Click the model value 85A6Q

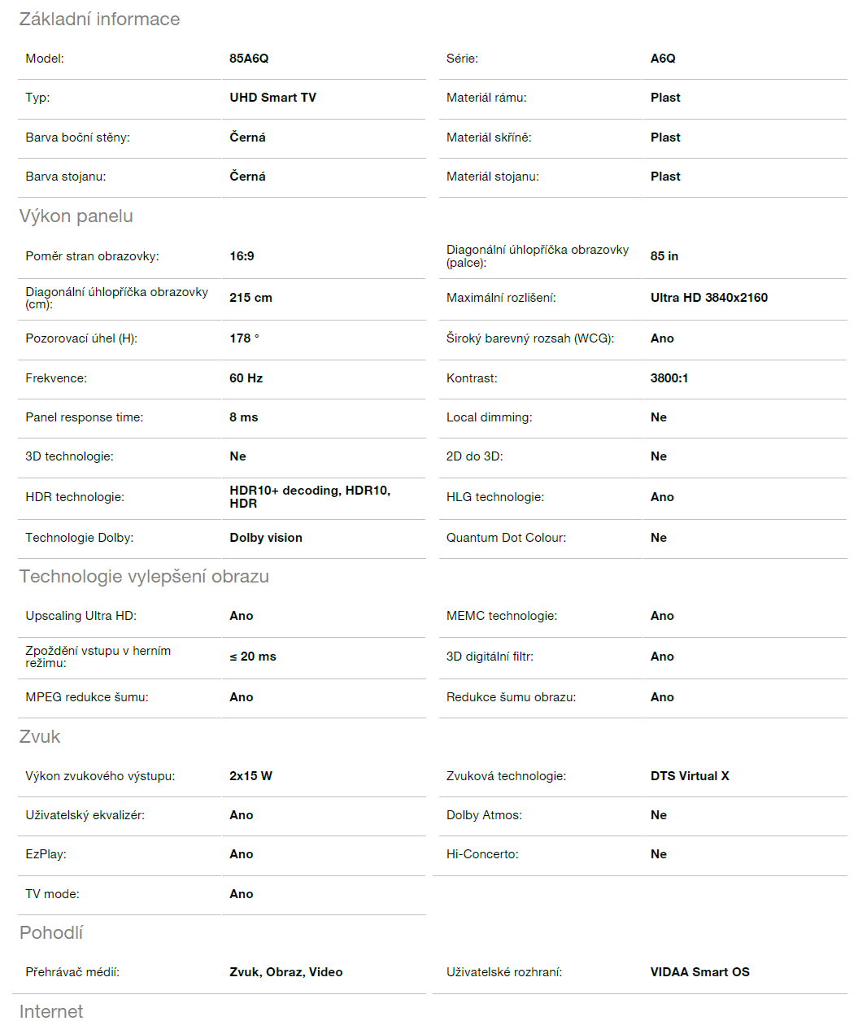[249, 59]
